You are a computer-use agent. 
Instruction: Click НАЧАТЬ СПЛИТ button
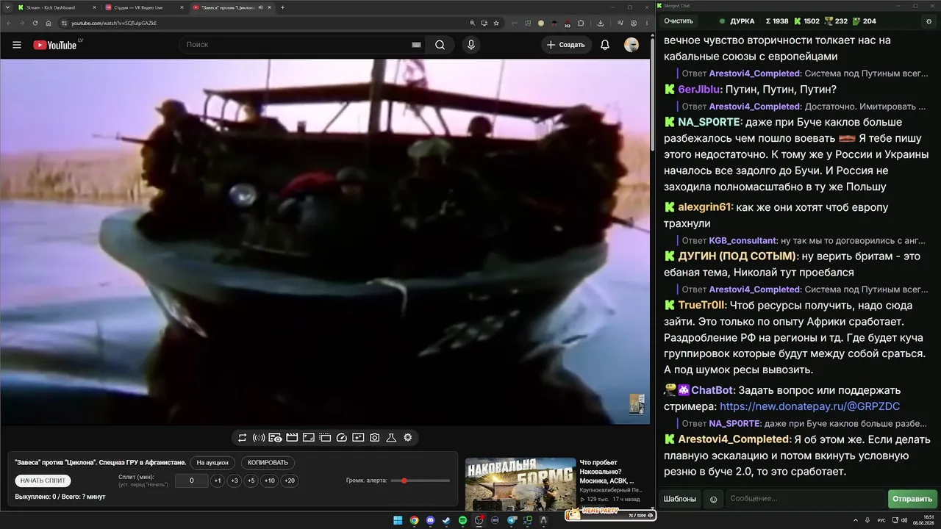point(43,481)
